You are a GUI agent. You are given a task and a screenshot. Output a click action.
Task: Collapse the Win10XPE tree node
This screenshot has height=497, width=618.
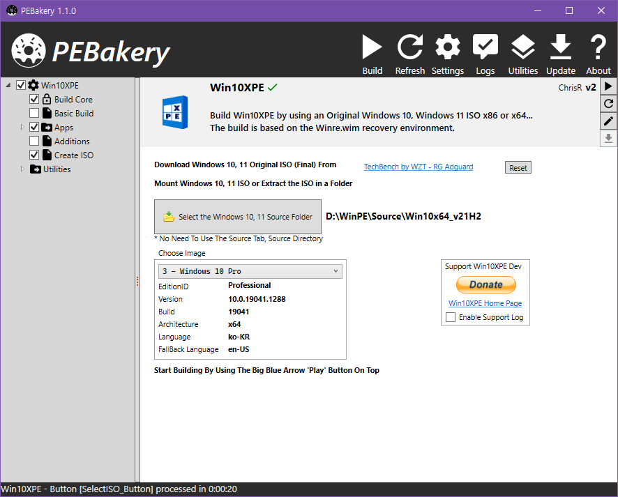point(8,85)
